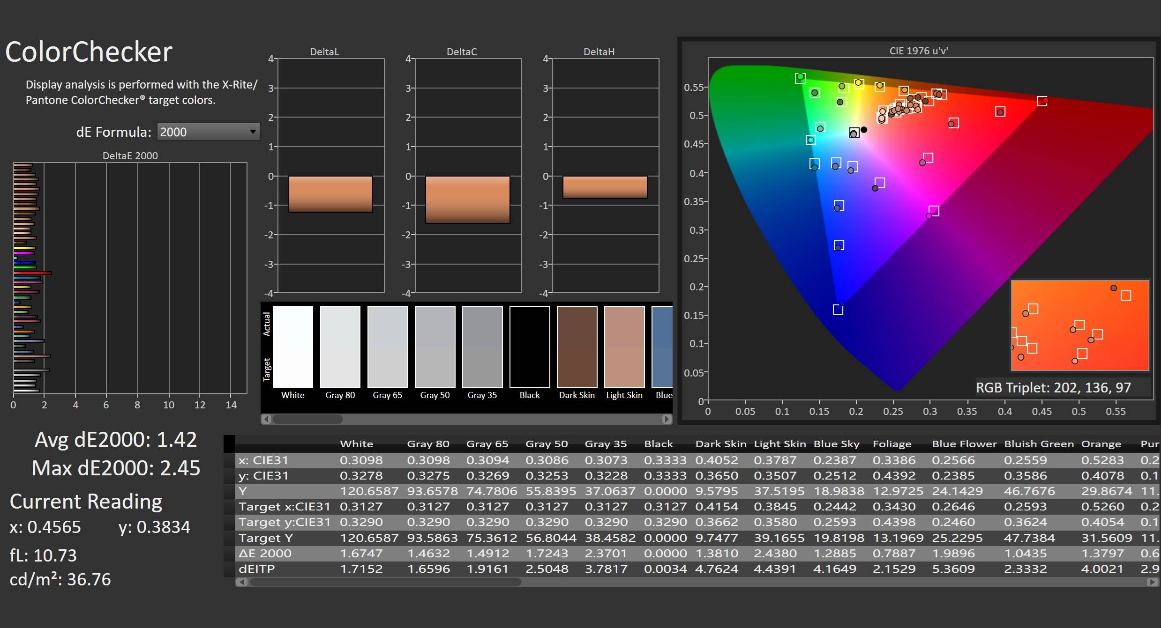Click the DeltaL chart bar

[x=330, y=194]
